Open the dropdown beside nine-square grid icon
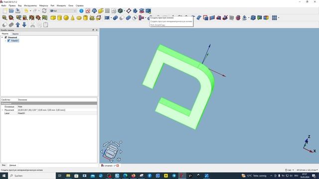Viewport: 319px width, 179px height. click(279, 18)
